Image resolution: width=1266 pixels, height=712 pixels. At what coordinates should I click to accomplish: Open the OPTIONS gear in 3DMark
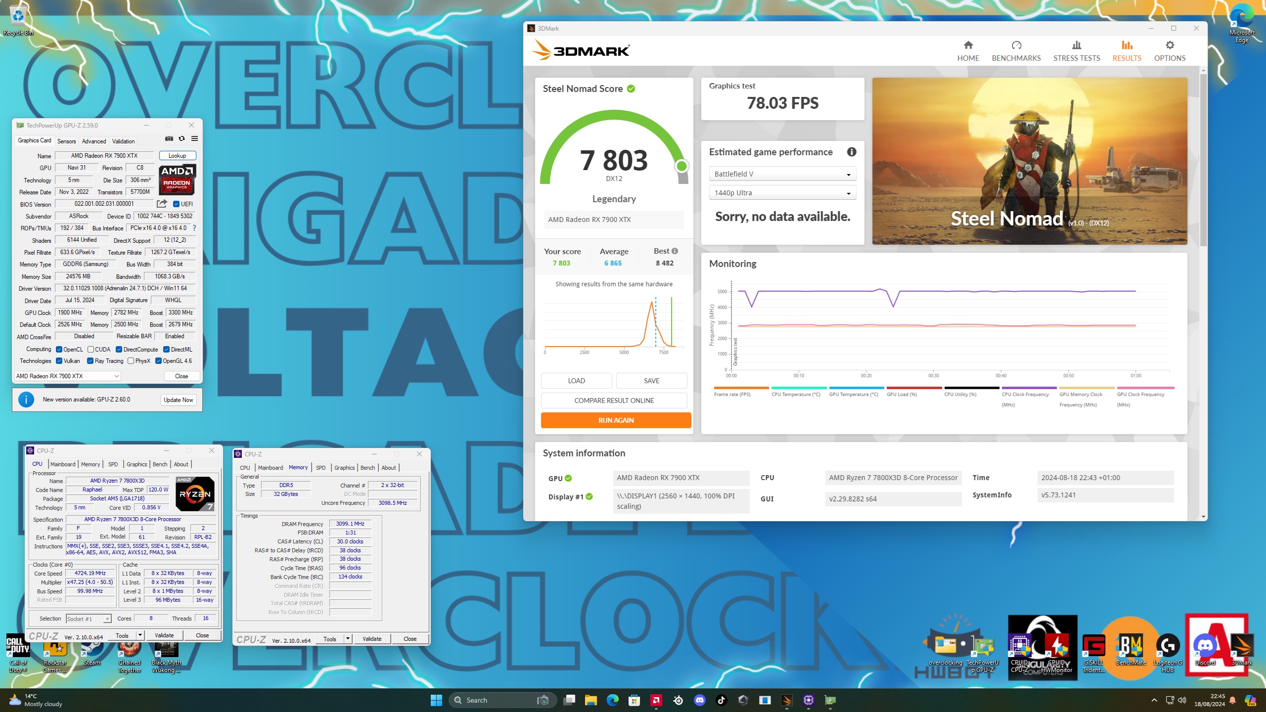1170,51
